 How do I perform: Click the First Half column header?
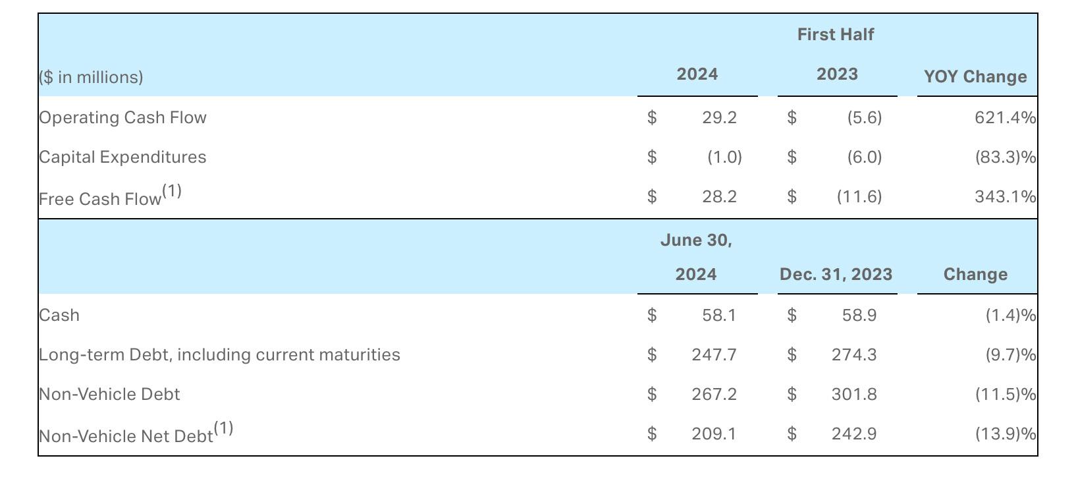coord(836,34)
